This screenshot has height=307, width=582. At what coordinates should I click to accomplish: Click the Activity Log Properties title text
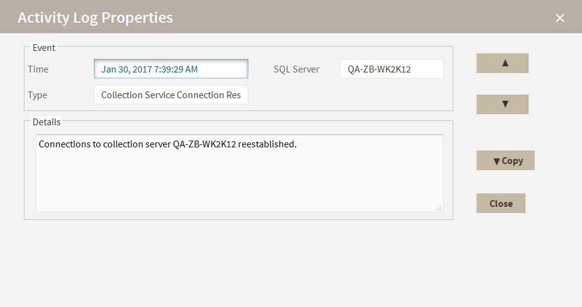coord(95,18)
